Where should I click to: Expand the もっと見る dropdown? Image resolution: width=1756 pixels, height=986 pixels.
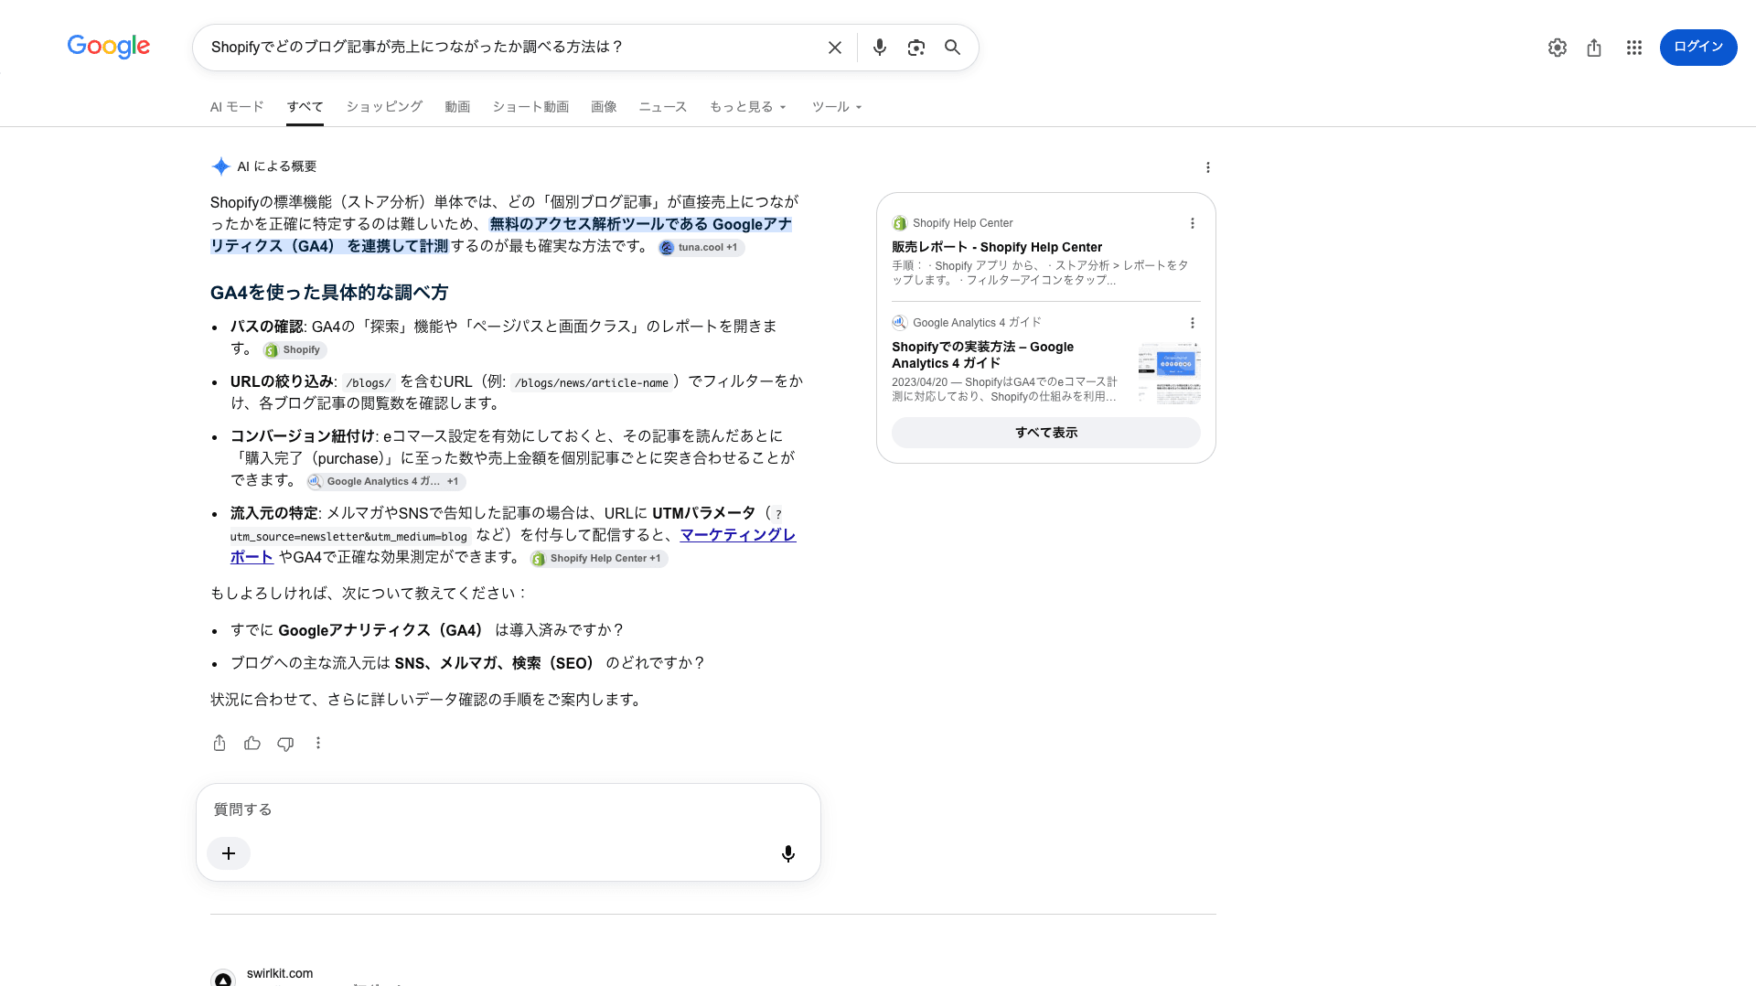click(x=748, y=107)
